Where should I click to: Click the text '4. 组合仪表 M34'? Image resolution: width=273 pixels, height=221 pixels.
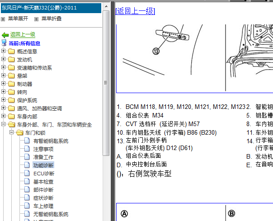pos(140,115)
